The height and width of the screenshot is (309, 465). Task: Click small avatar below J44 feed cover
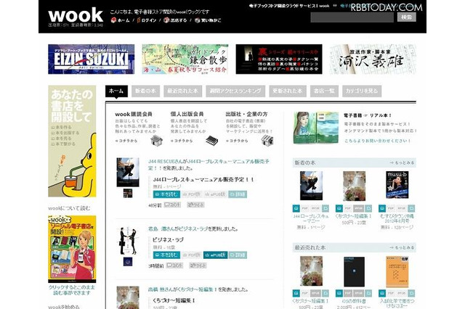(x=128, y=193)
